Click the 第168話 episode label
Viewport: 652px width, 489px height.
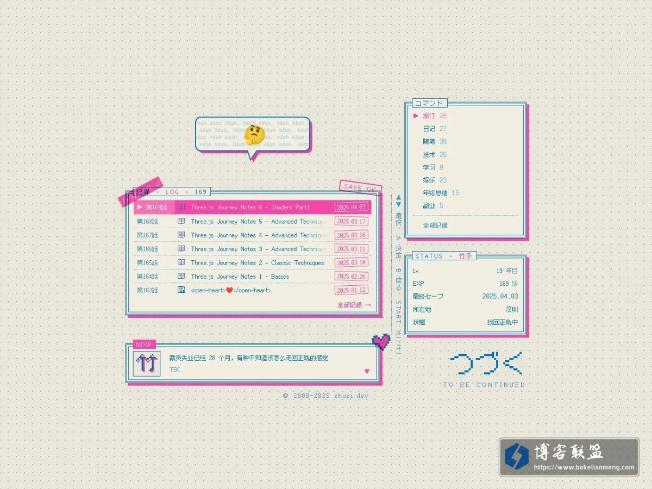(147, 221)
